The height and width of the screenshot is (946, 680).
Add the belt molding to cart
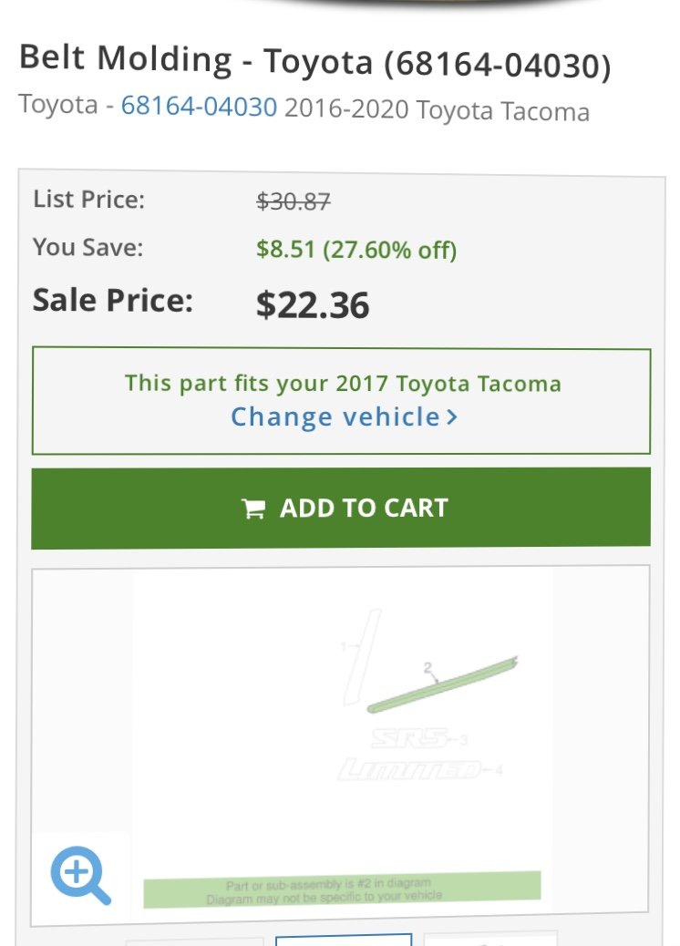(341, 508)
